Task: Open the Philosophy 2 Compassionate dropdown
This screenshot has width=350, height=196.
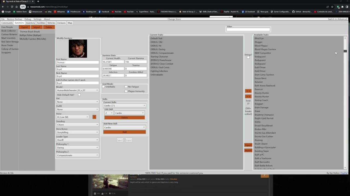Action: pos(77,155)
